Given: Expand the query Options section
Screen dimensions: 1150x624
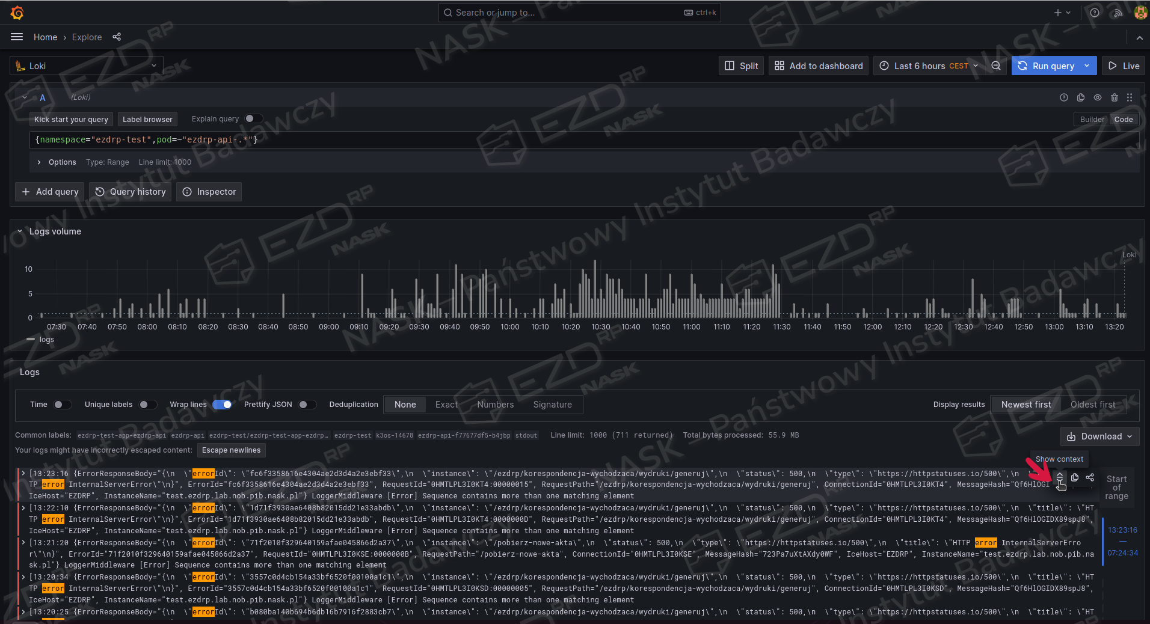Looking at the screenshot, I should pos(40,162).
